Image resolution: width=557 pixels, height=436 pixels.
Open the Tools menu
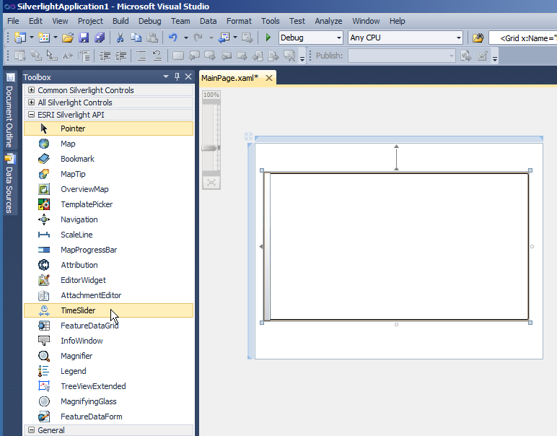pyautogui.click(x=271, y=21)
